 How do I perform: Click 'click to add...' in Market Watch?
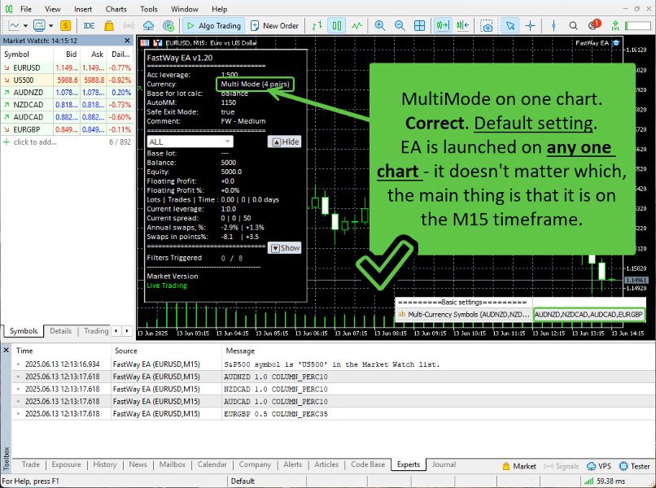pyautogui.click(x=37, y=142)
